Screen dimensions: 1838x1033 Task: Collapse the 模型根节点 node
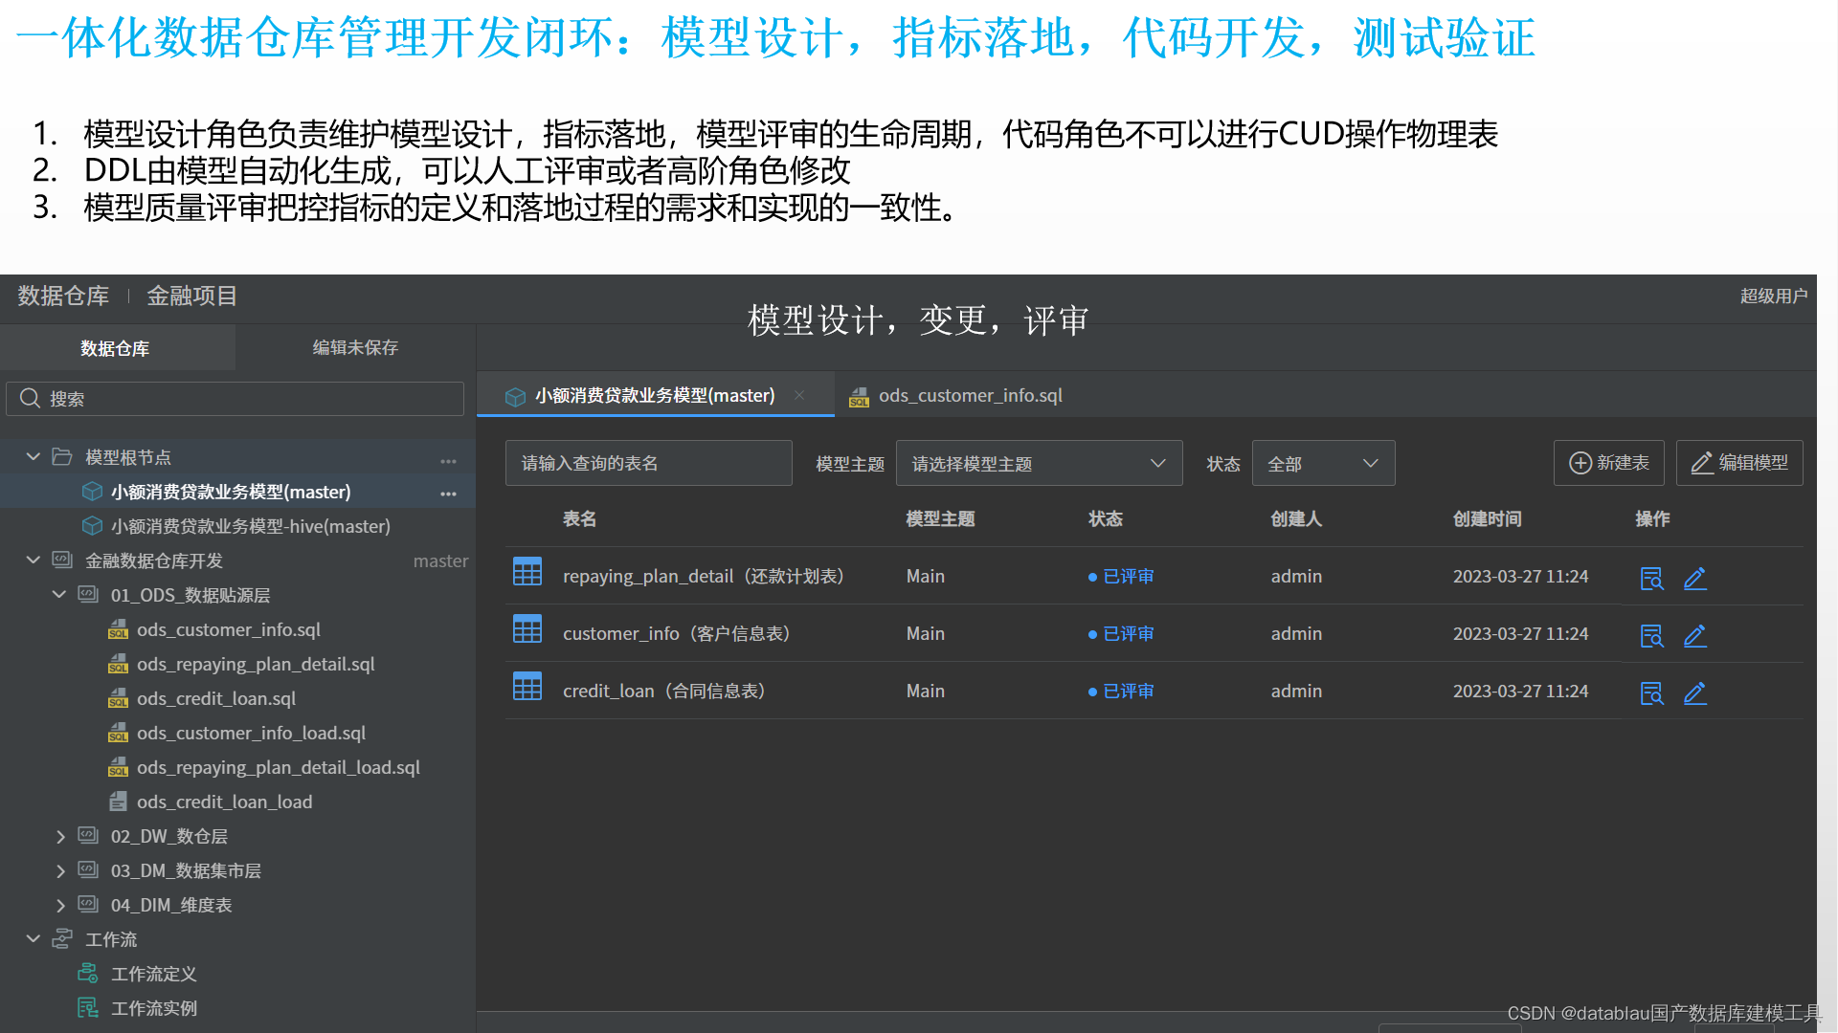point(33,456)
